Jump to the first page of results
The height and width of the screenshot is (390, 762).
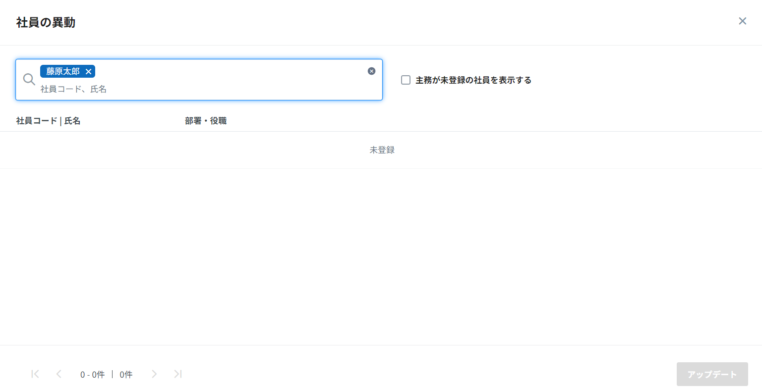(35, 374)
